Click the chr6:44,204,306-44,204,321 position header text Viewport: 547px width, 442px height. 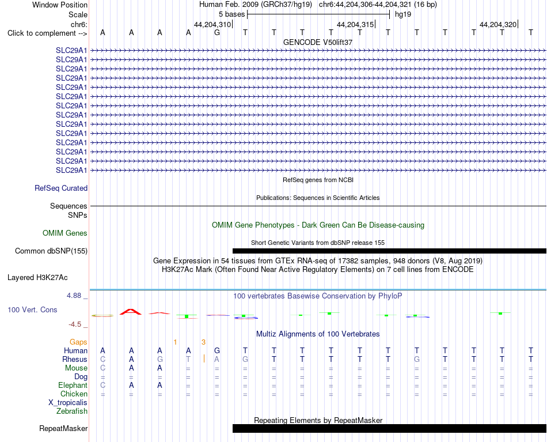click(x=378, y=5)
